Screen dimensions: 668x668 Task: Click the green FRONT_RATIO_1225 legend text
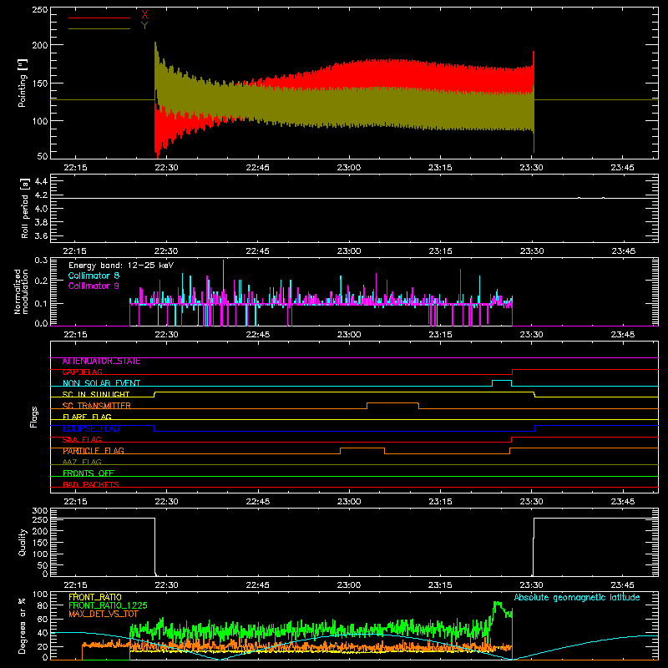108,605
